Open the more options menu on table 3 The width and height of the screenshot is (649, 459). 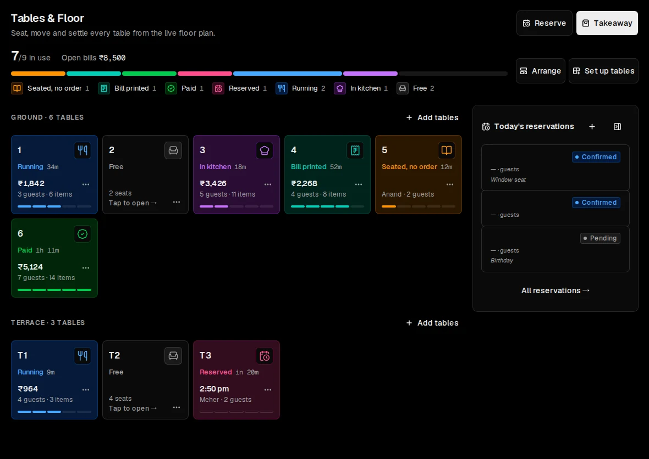pos(268,184)
